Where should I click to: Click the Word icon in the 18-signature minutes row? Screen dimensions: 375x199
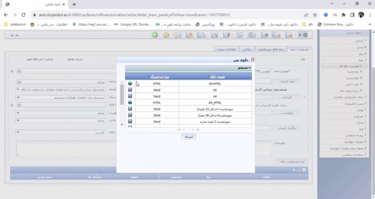coord(130,115)
